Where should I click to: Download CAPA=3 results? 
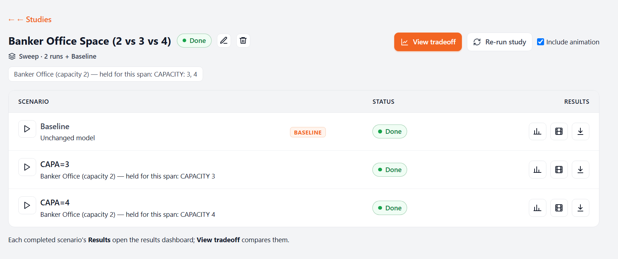pyautogui.click(x=580, y=170)
